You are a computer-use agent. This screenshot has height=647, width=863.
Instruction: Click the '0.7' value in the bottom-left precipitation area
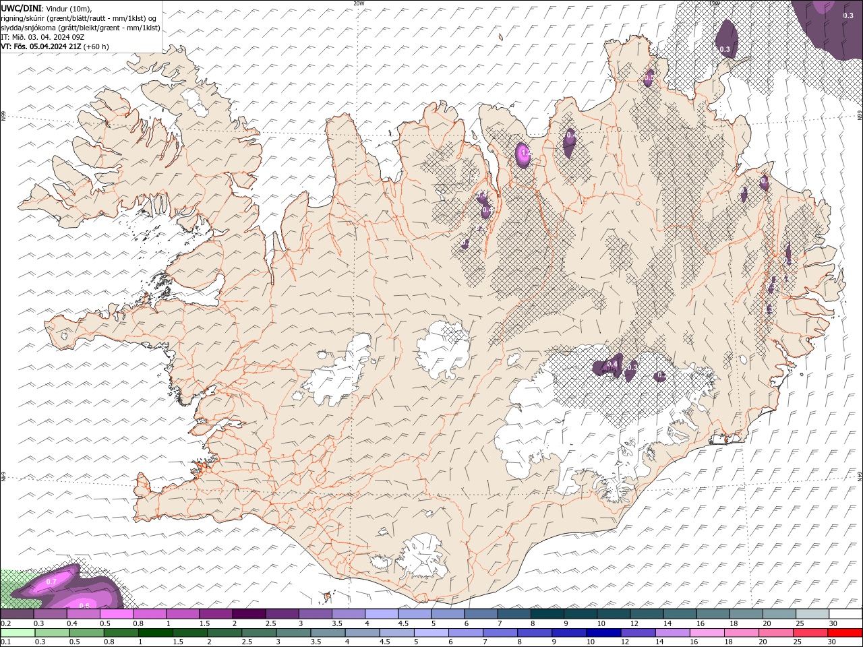(51, 582)
